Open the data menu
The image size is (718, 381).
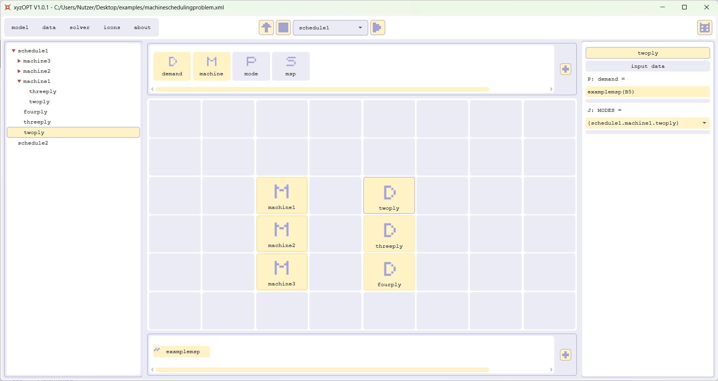click(x=49, y=27)
